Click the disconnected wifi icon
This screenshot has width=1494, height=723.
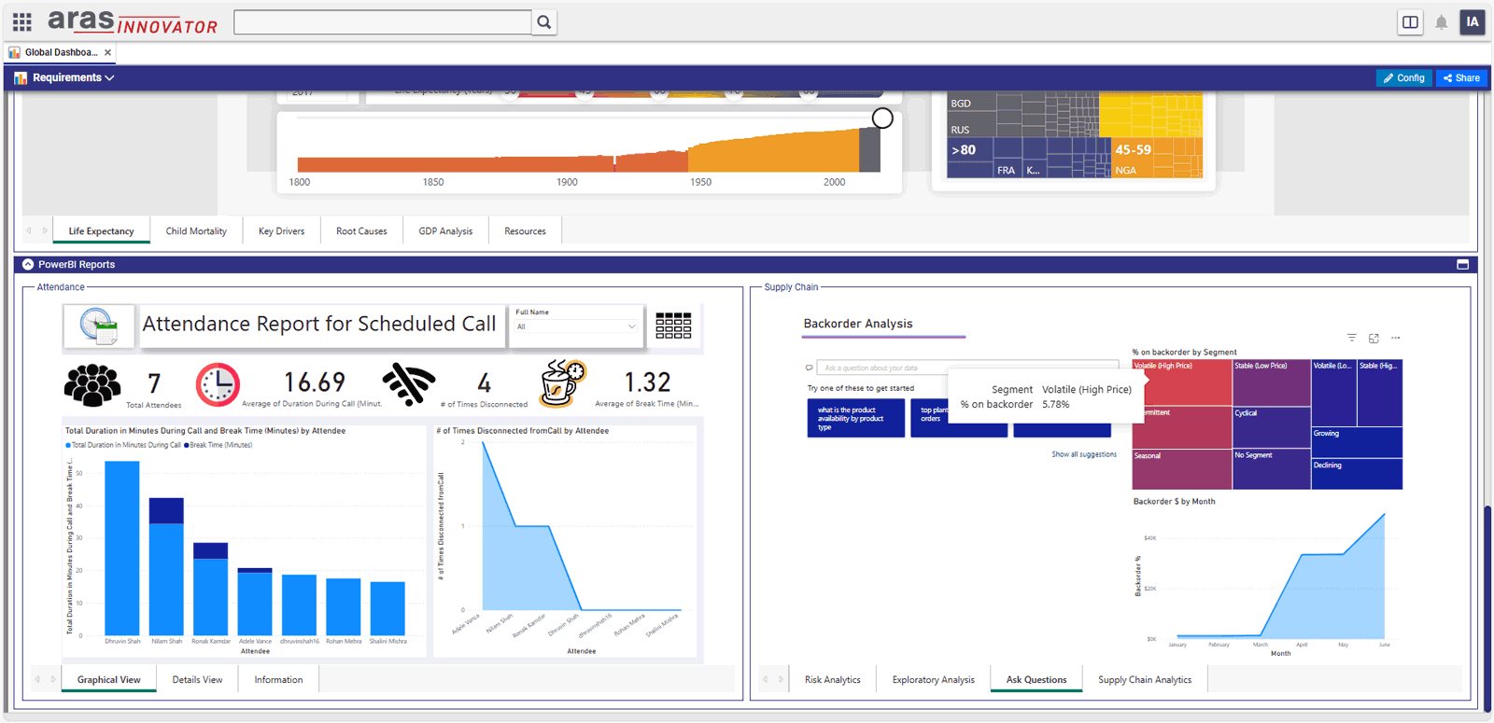(x=409, y=384)
